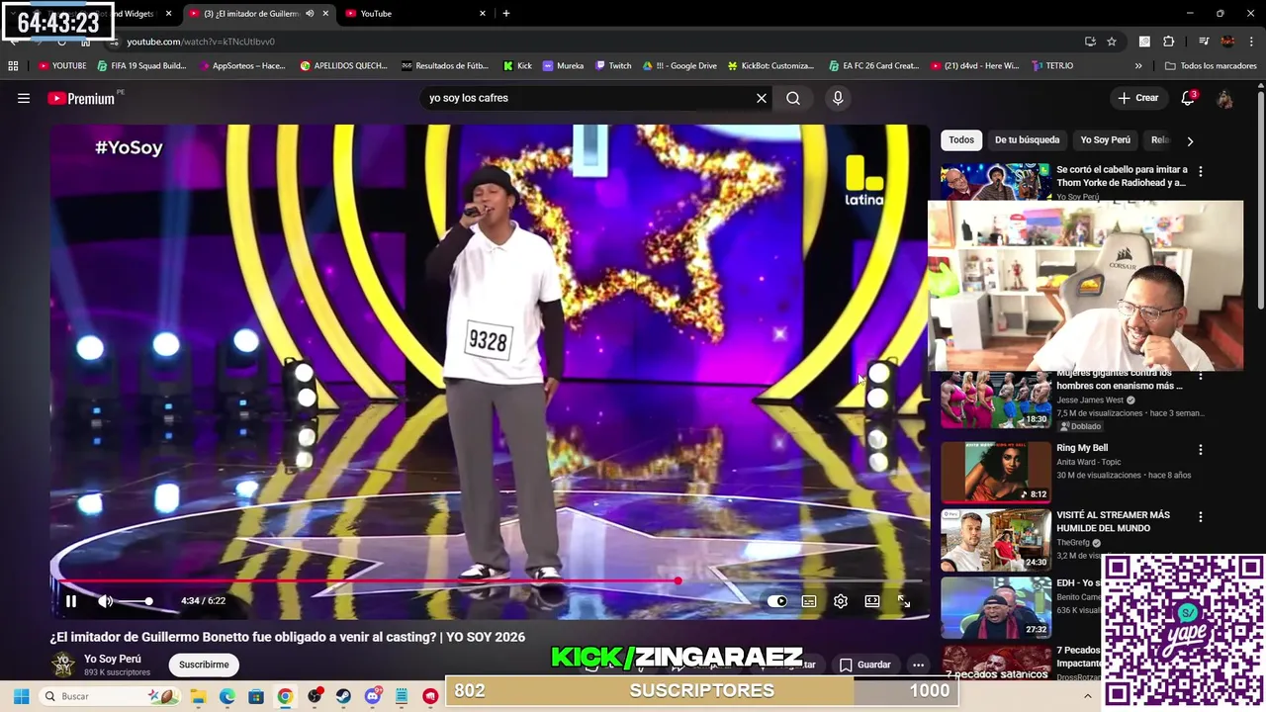Go to YouTube Premium home logo
1266x712 pixels.
click(x=81, y=98)
